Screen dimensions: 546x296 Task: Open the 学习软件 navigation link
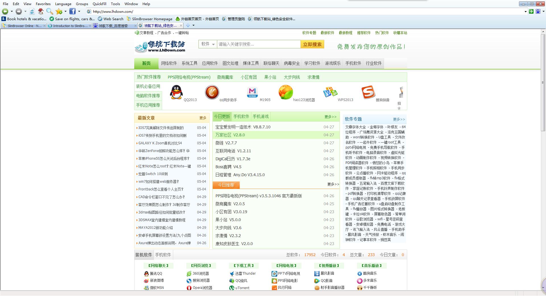click(312, 63)
